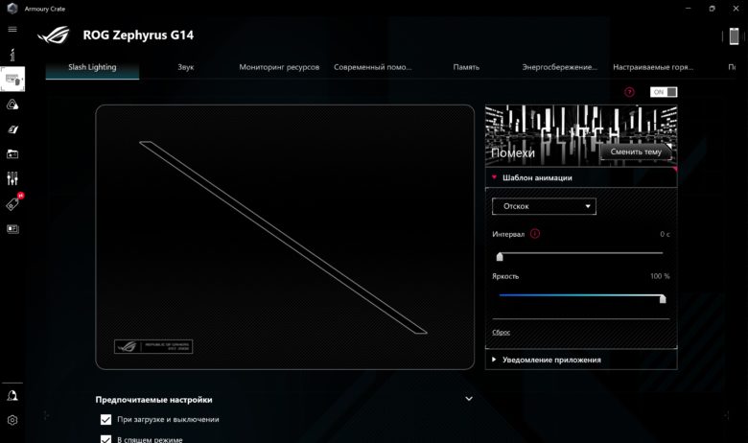Open the Энергосбережение tab

click(x=560, y=67)
